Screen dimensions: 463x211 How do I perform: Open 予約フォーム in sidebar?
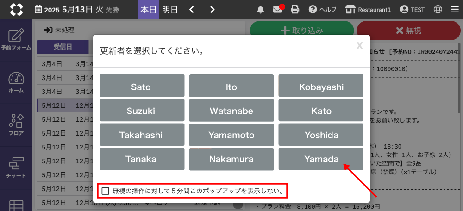coord(16,40)
